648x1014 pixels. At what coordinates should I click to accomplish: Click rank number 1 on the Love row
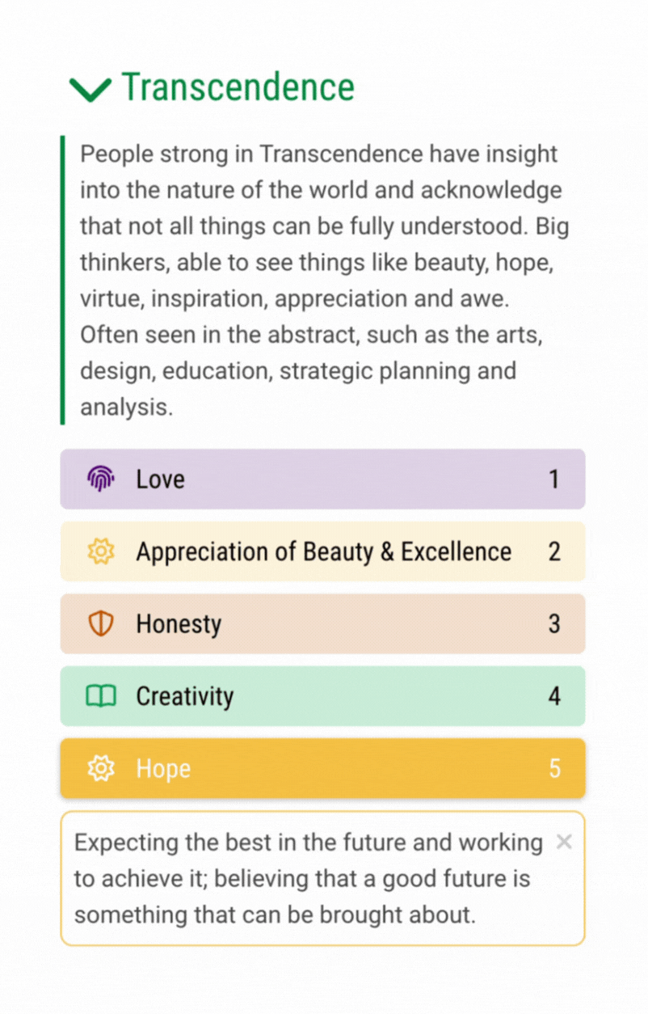tap(553, 480)
